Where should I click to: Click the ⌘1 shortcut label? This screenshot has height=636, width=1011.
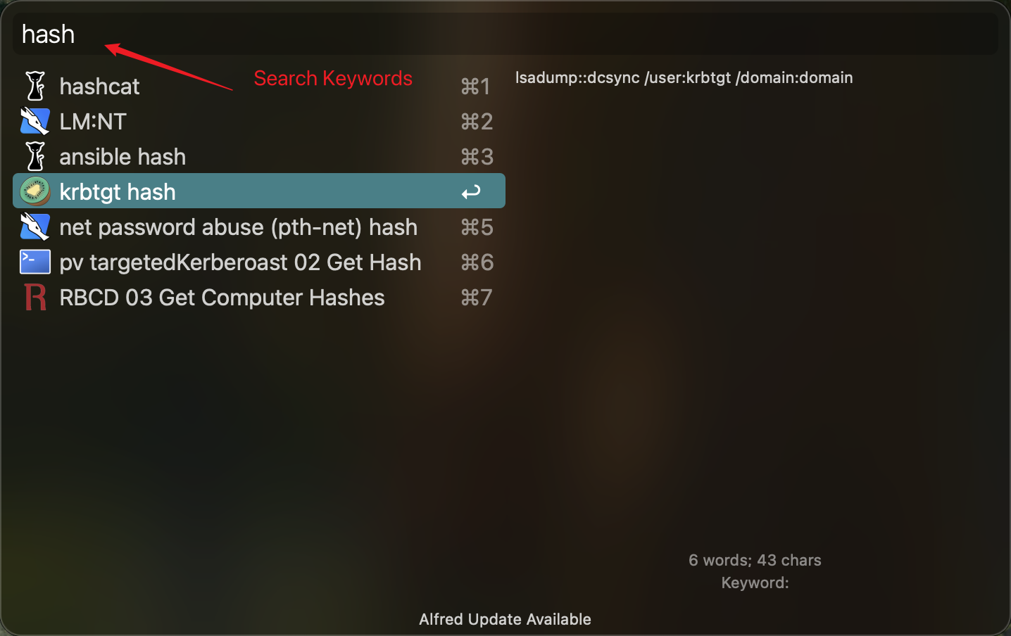click(476, 87)
